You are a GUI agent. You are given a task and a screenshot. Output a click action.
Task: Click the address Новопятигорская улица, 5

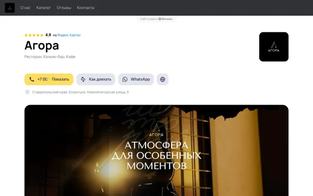[x=80, y=92]
